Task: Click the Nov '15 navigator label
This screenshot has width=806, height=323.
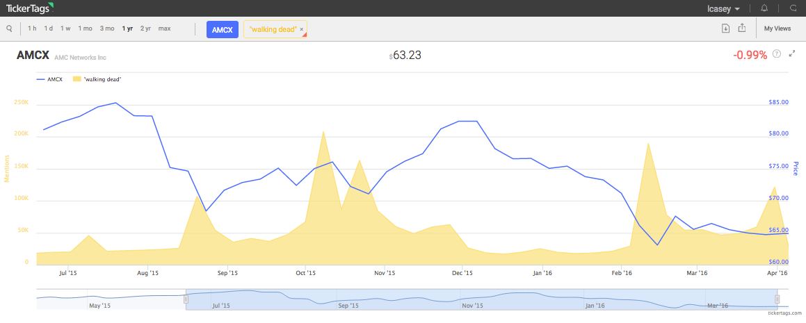Action: tap(472, 306)
